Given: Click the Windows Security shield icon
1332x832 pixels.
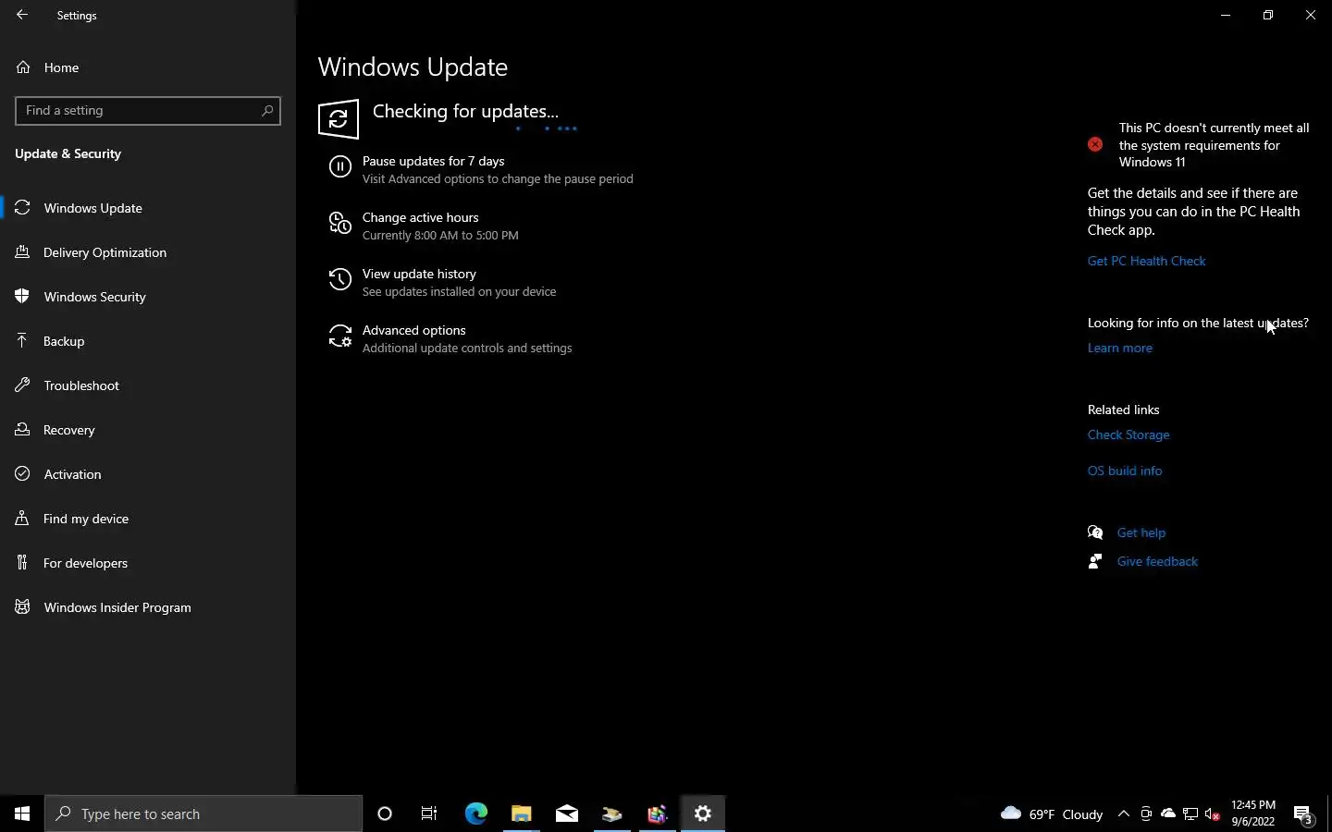Looking at the screenshot, I should [22, 297].
